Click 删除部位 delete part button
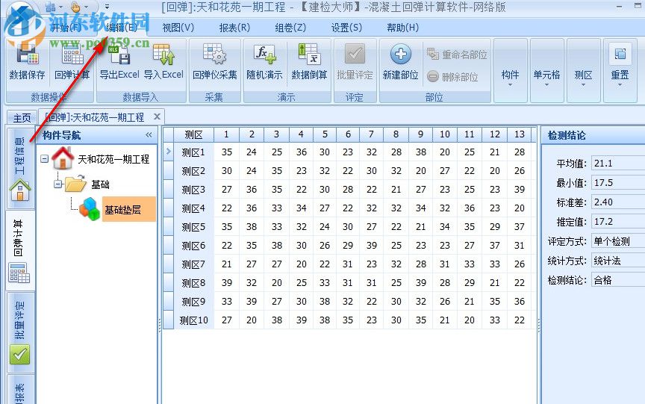This screenshot has height=404, width=645. 452,76
